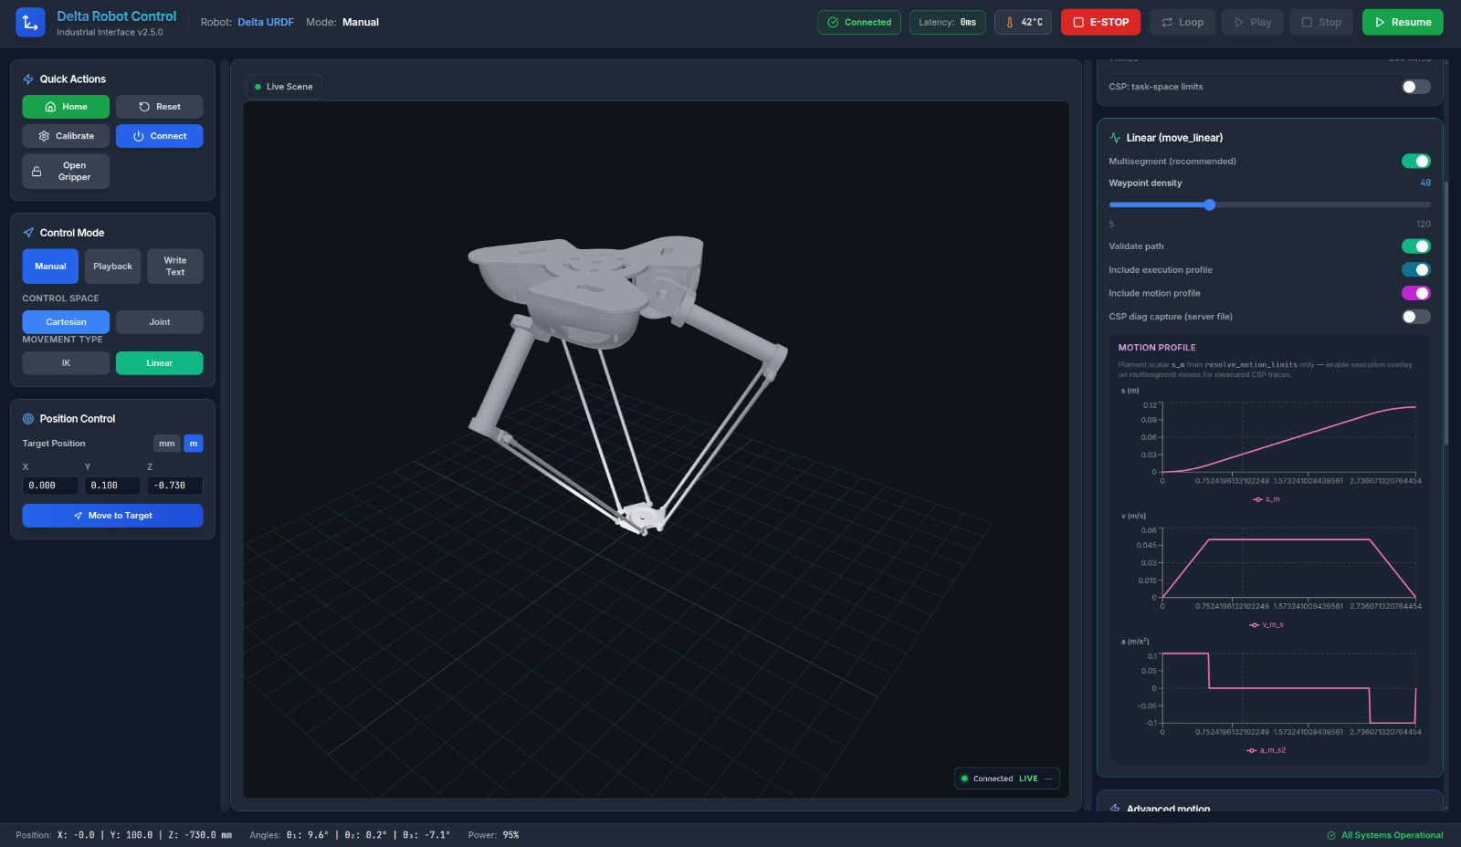The height and width of the screenshot is (847, 1461).
Task: Click the Control Mode arrow icon
Action: (x=28, y=233)
